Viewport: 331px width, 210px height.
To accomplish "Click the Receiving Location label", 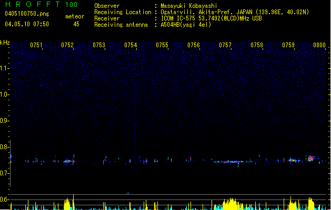I will pyautogui.click(x=123, y=12).
